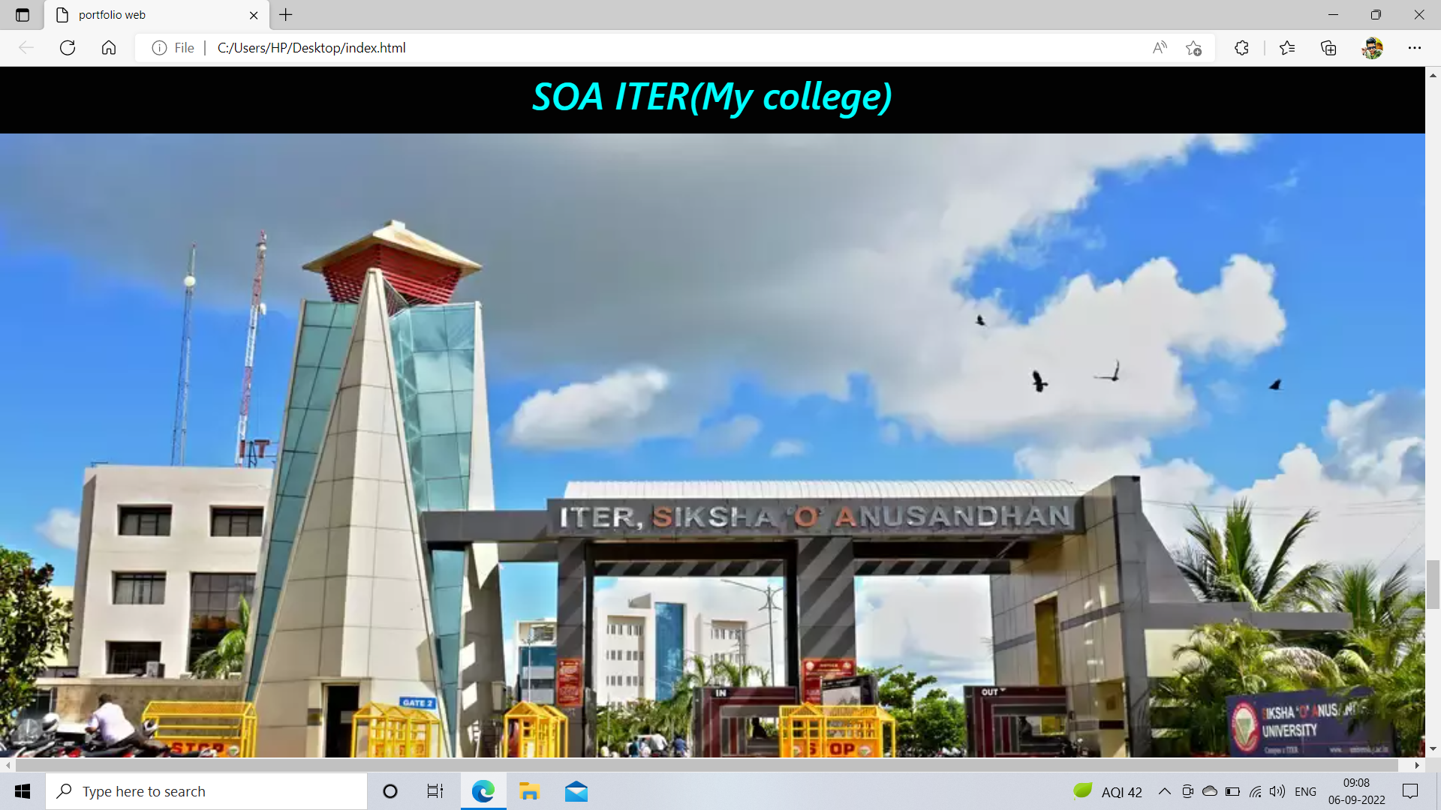This screenshot has height=810, width=1441.
Task: Close the portfolio web tab
Action: 254,15
